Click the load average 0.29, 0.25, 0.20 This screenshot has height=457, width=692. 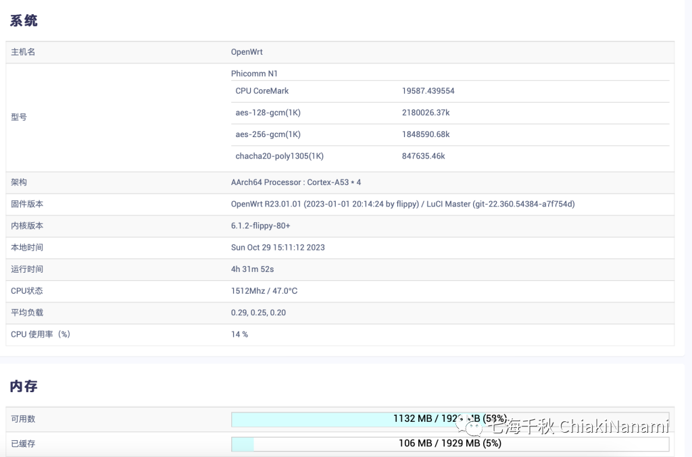coord(258,313)
